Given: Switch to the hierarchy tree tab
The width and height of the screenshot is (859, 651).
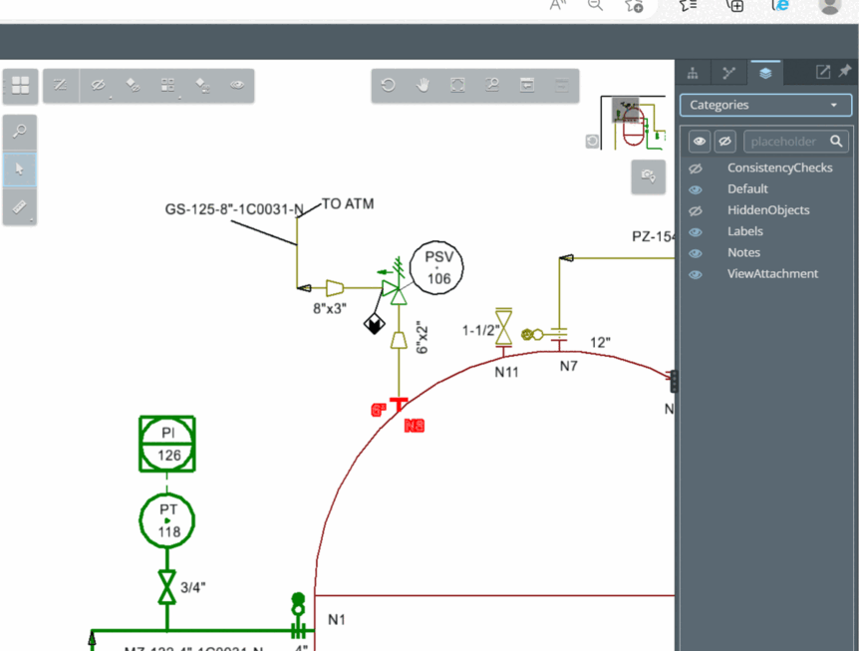Looking at the screenshot, I should (x=694, y=72).
